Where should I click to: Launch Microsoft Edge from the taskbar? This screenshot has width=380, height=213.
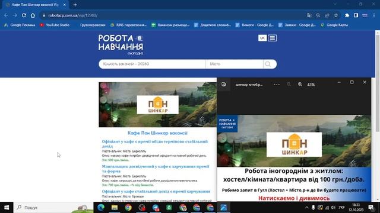click(x=101, y=208)
